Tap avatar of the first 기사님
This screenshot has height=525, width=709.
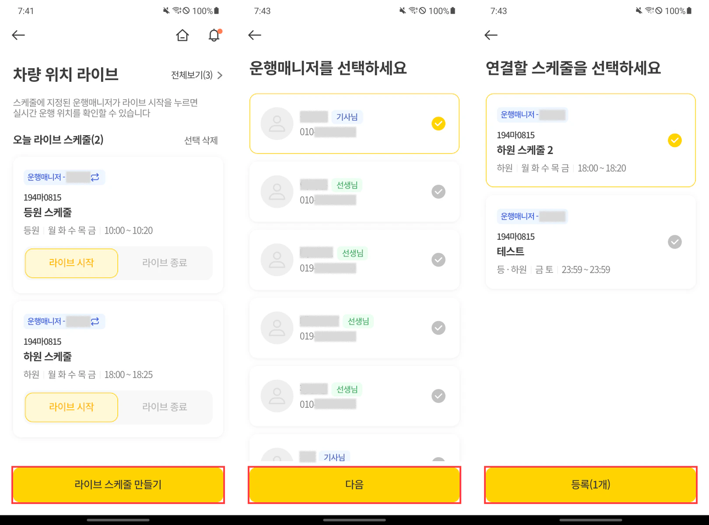click(277, 124)
